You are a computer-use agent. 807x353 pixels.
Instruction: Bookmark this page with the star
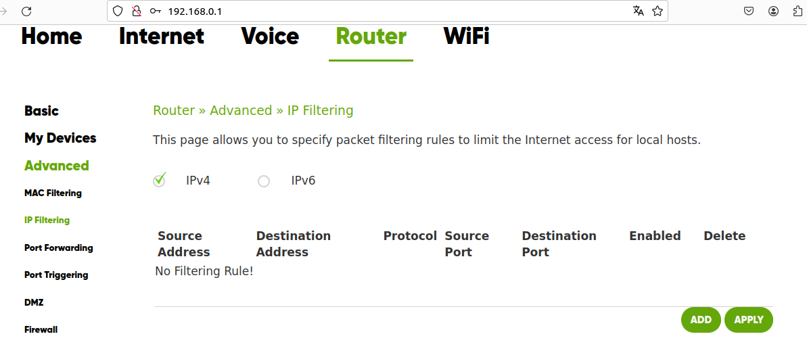coord(657,11)
